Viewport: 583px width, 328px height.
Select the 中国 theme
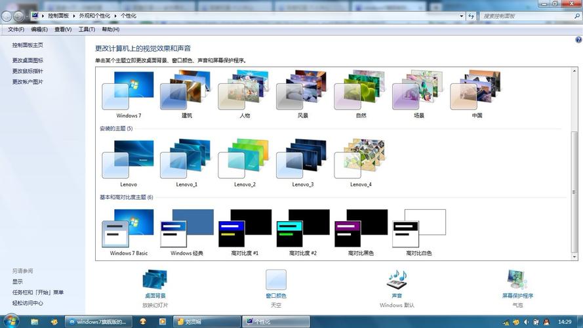click(476, 95)
